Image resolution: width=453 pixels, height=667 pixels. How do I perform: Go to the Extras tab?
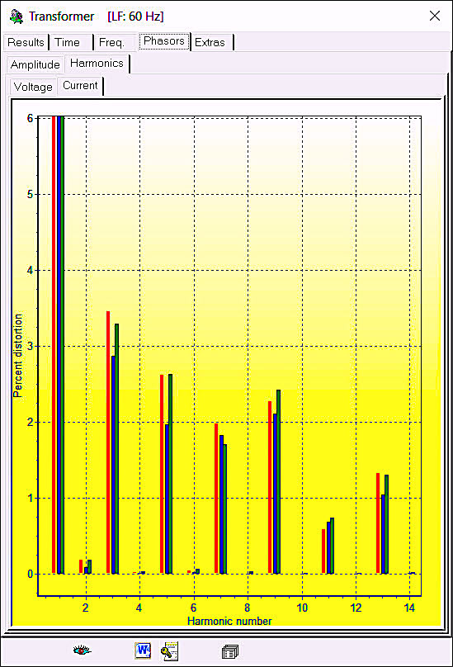210,43
